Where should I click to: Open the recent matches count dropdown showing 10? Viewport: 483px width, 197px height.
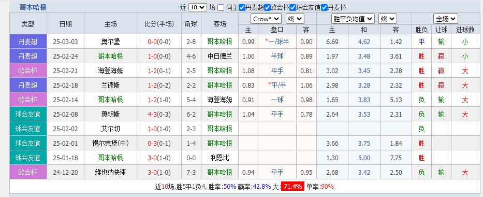pos(197,7)
